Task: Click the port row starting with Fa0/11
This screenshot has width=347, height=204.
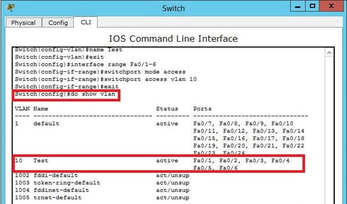Action: pyautogui.click(x=249, y=131)
